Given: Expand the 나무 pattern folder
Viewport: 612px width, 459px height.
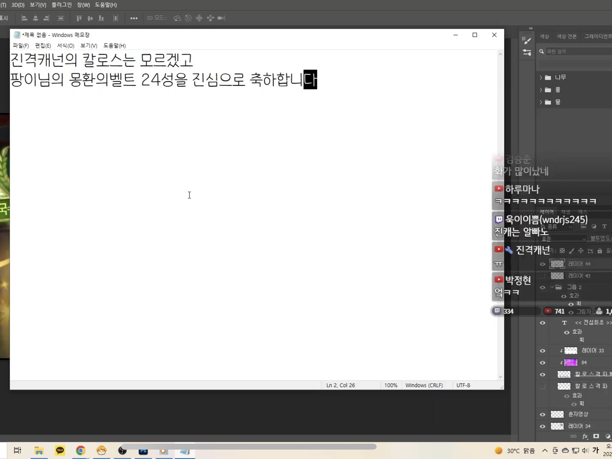Looking at the screenshot, I should (541, 77).
